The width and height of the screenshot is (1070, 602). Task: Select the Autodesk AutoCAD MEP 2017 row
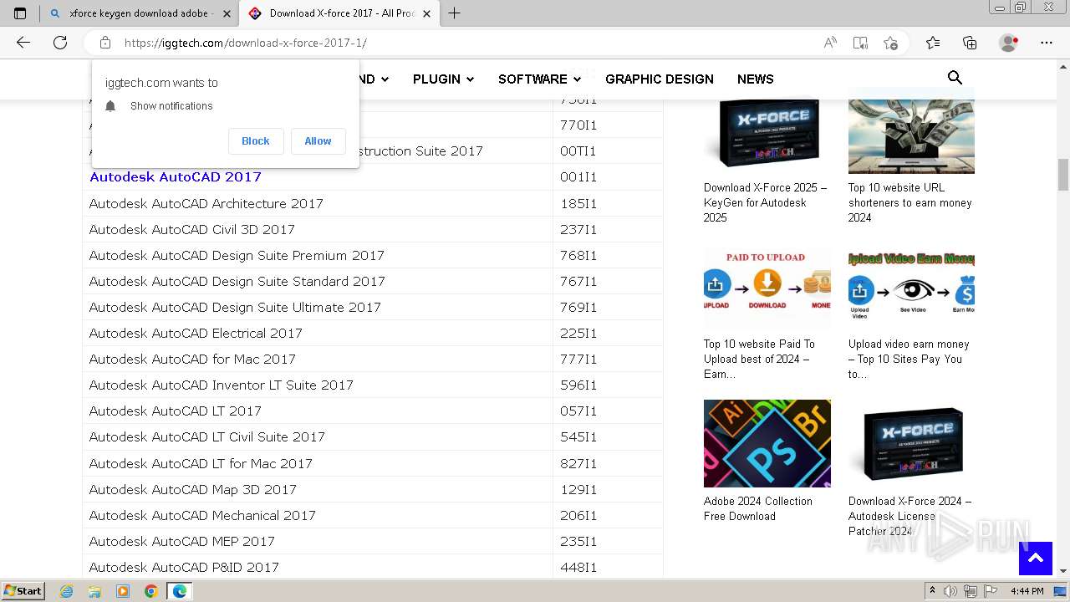point(373,541)
